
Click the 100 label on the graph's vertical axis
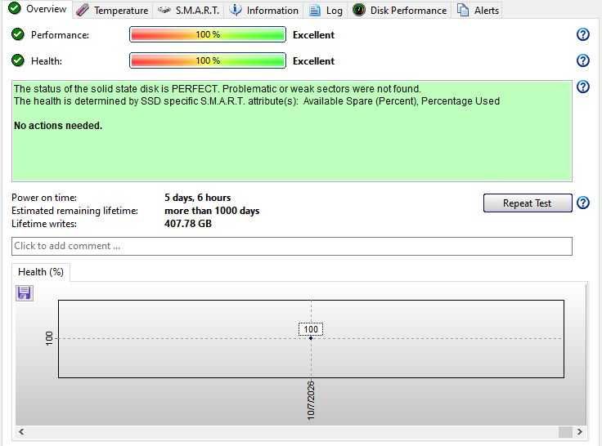pyautogui.click(x=49, y=339)
